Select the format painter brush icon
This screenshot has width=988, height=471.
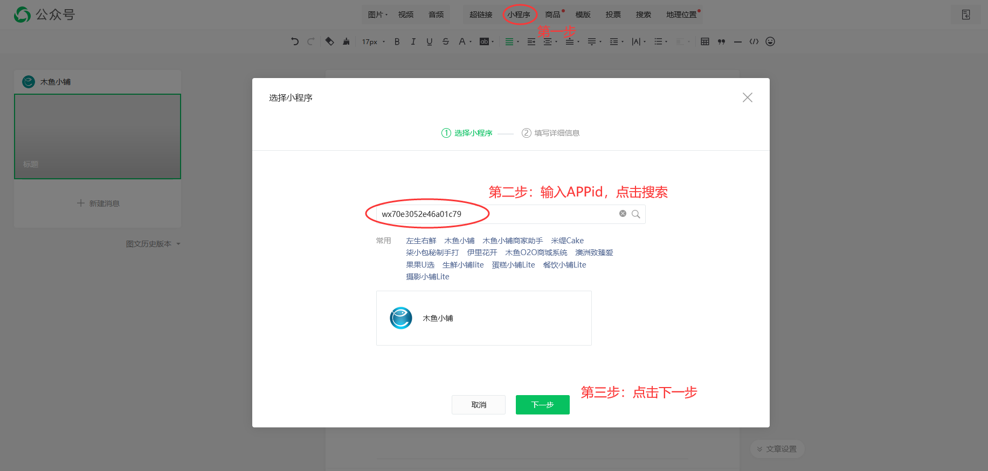346,41
